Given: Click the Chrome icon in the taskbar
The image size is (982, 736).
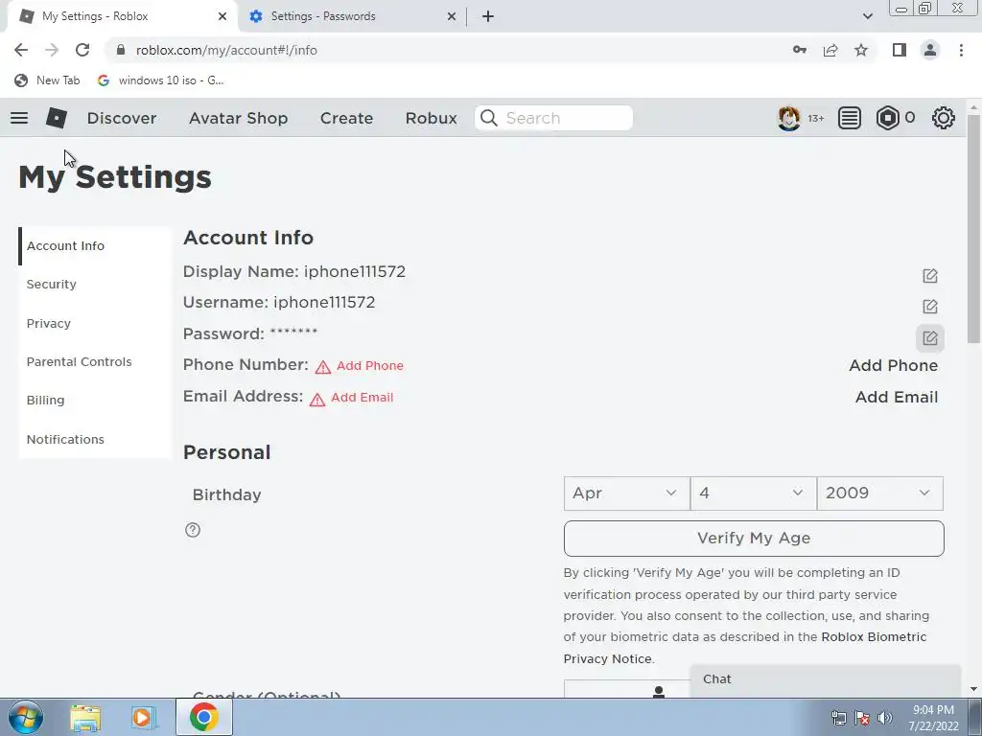Looking at the screenshot, I should [x=203, y=717].
